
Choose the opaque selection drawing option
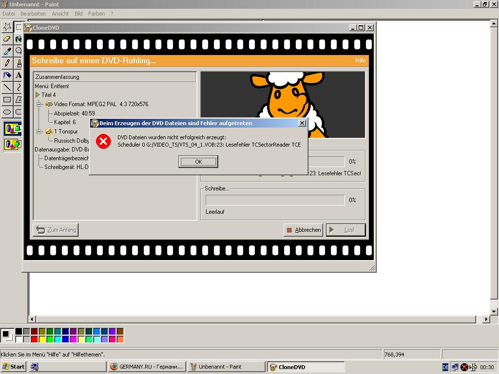pos(13,129)
